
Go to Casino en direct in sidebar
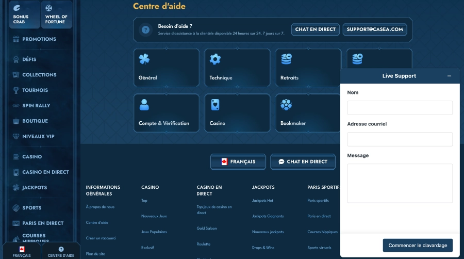[45, 172]
